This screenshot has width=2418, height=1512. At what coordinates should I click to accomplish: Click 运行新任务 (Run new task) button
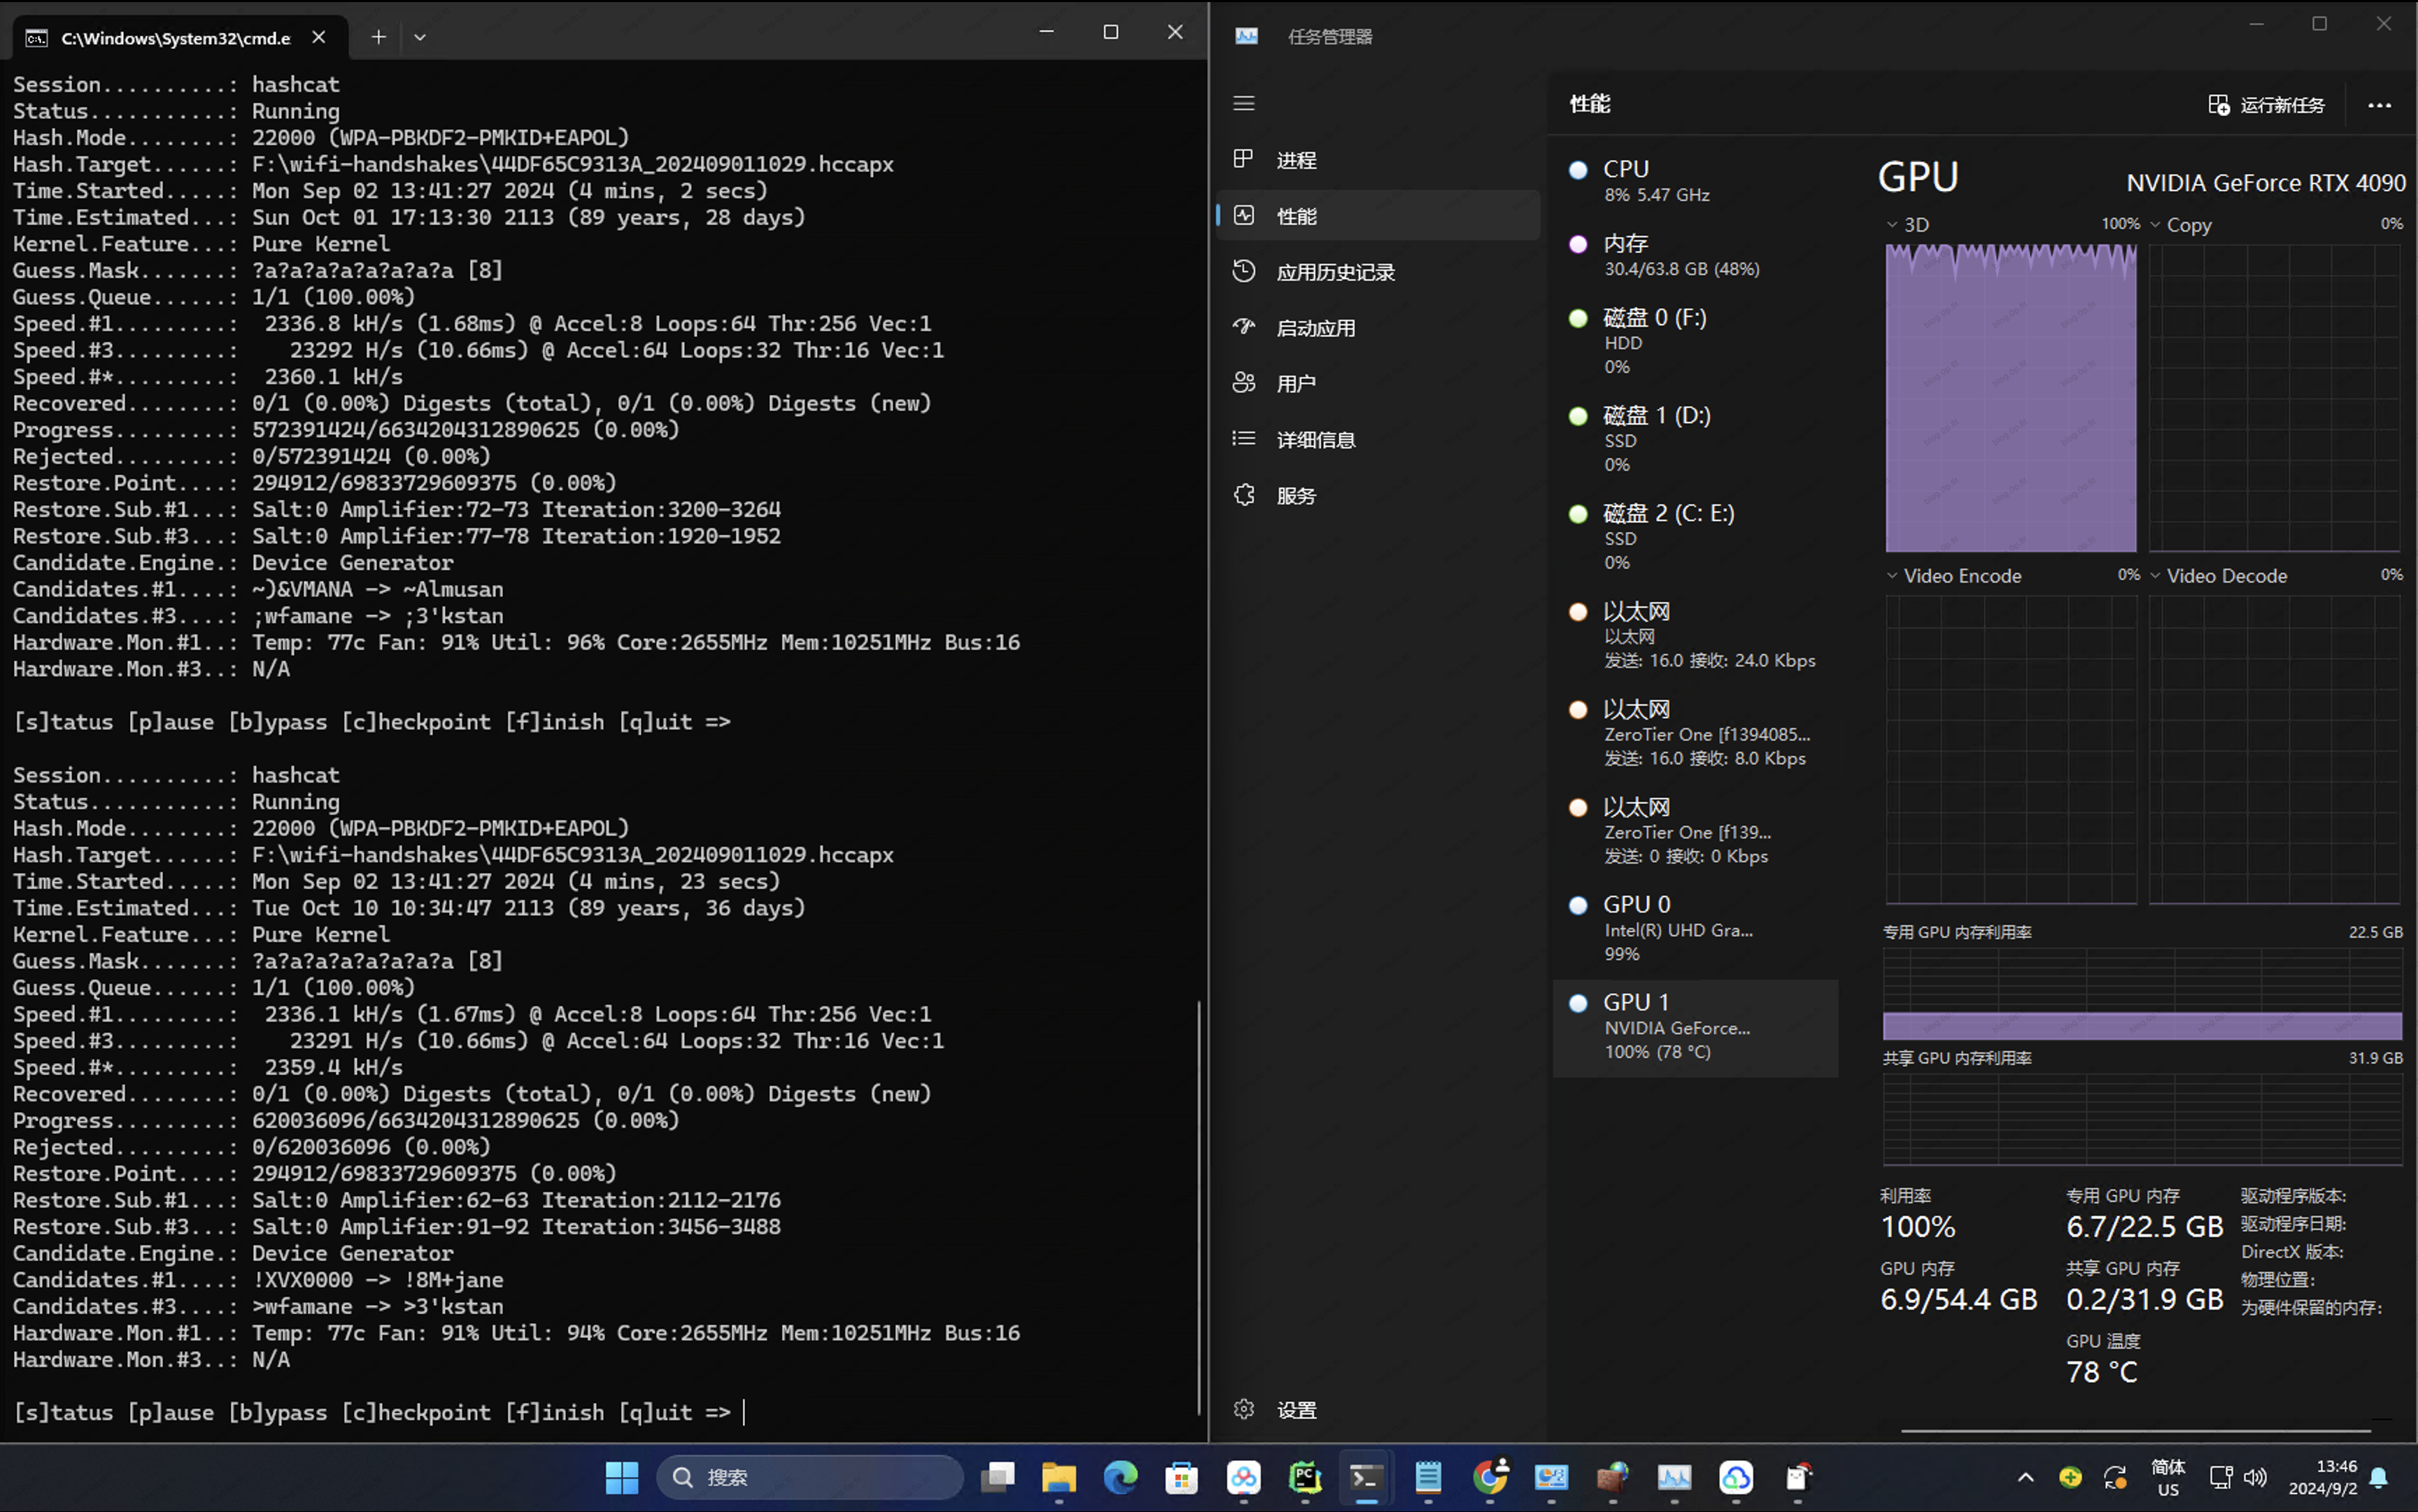pos(2267,105)
